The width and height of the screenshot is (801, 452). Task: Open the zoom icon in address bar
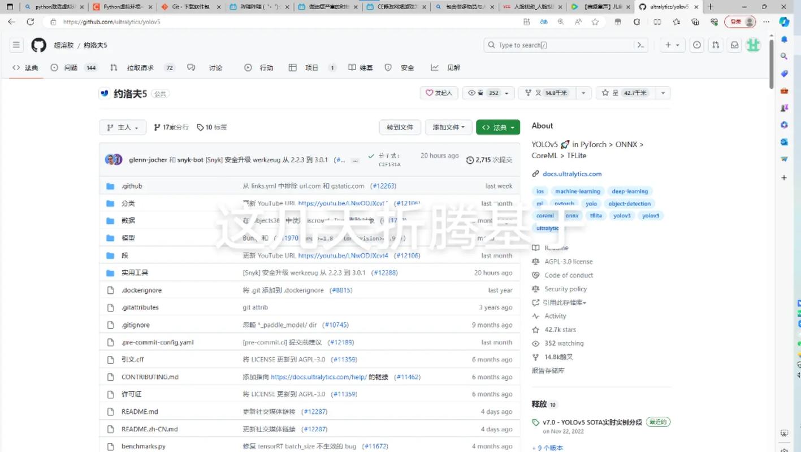click(x=560, y=21)
